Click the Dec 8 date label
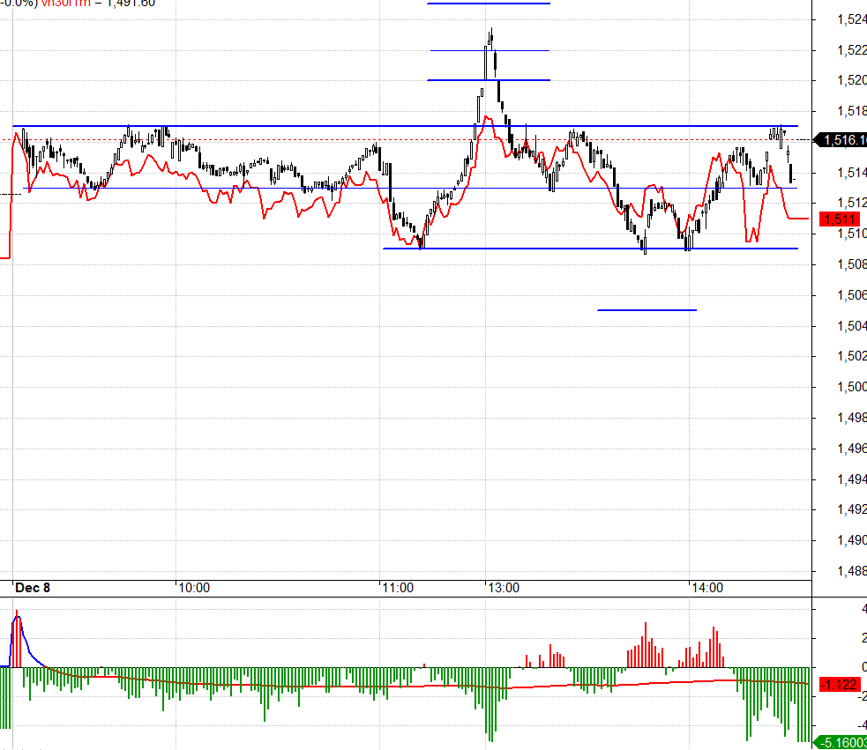Viewport: 867px width, 750px height. pos(33,588)
